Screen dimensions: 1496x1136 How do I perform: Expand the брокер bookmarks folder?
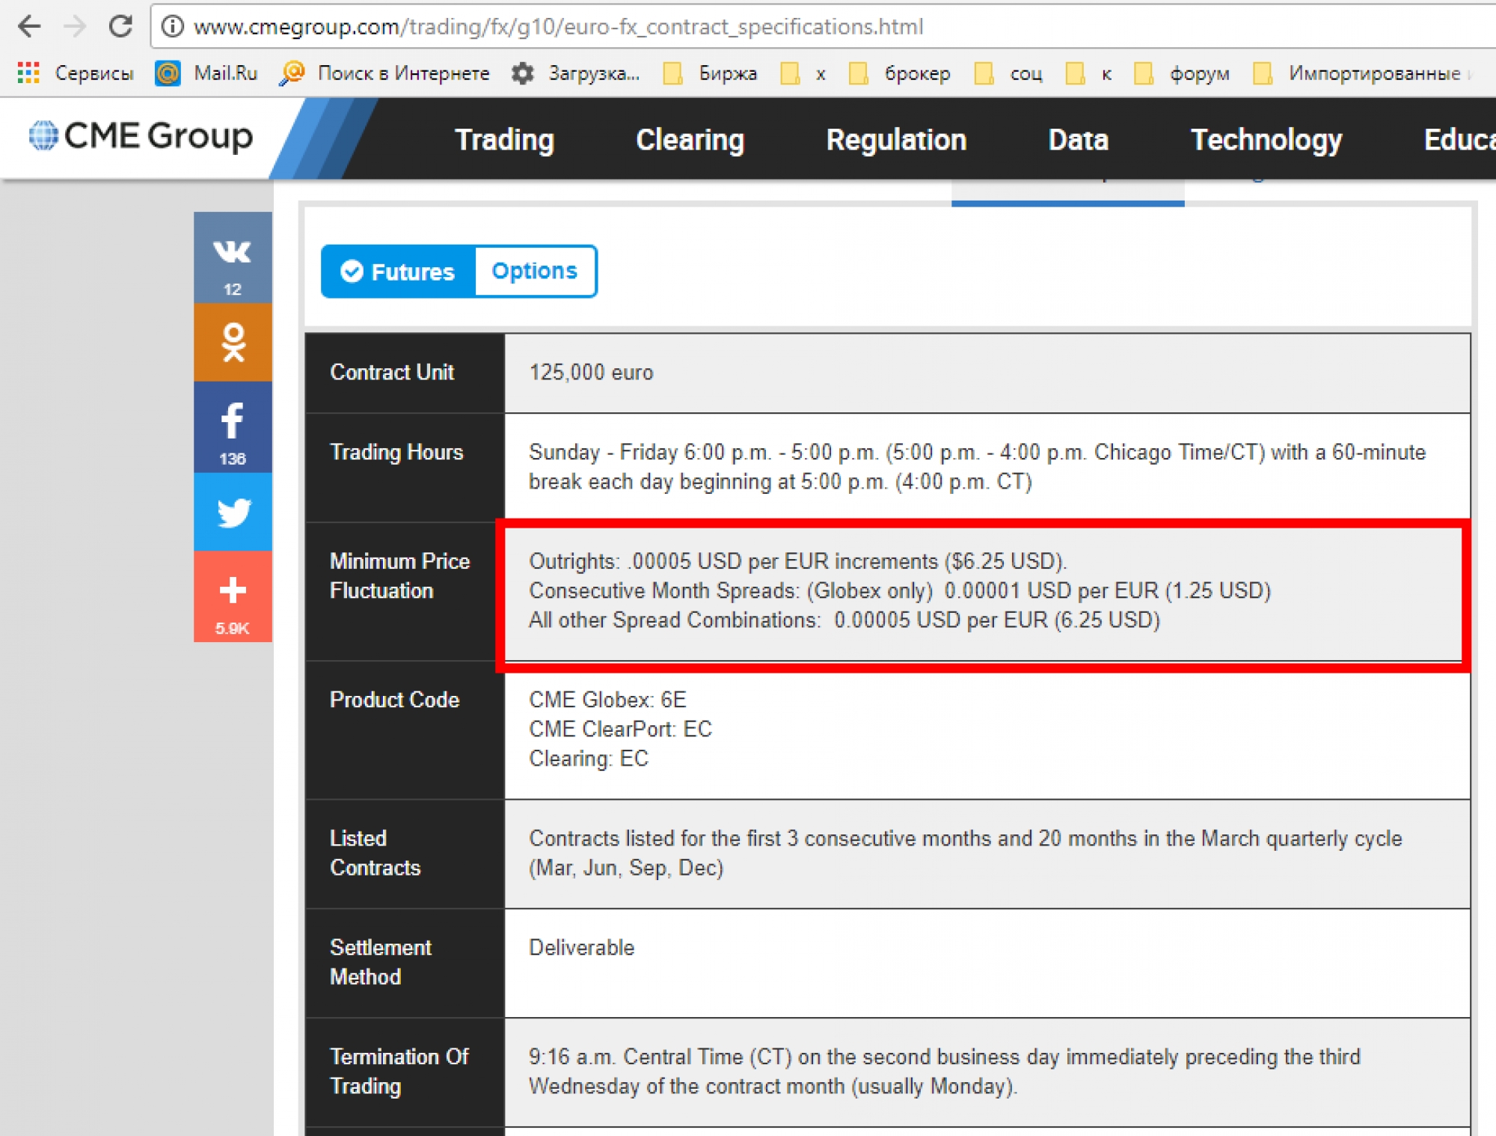[x=900, y=73]
